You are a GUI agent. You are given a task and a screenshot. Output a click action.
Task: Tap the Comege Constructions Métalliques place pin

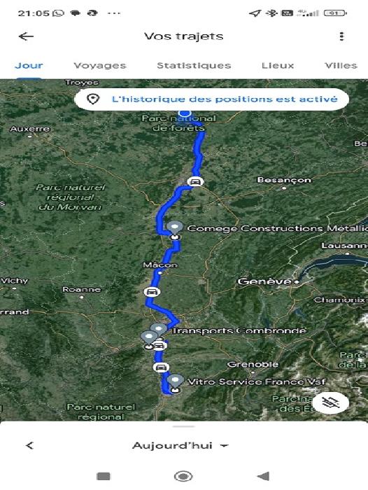coord(175,227)
